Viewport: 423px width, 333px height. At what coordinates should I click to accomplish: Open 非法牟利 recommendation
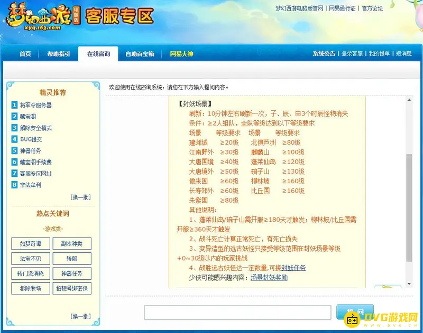(x=30, y=185)
